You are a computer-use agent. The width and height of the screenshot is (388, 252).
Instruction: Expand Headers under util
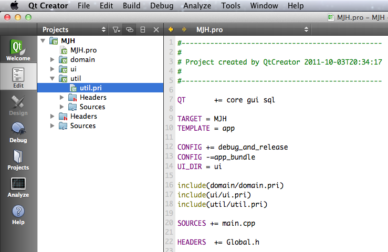[x=61, y=97]
